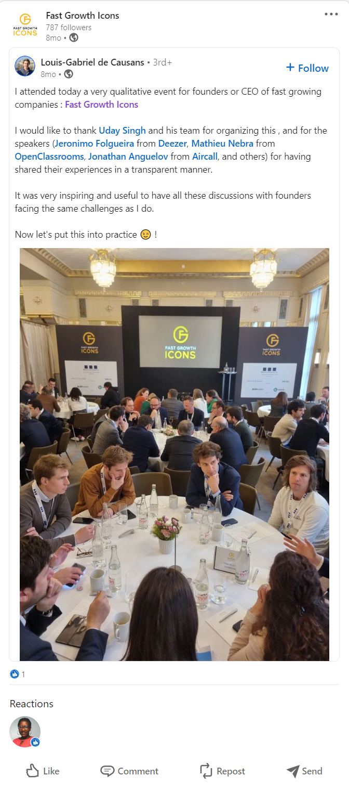Show the like reactions count
Viewport: 349px width, 790px height.
[17, 675]
